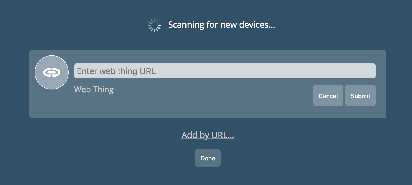412x185 pixels.
Task: Click inside the Enter web thing URL field
Action: [225, 71]
